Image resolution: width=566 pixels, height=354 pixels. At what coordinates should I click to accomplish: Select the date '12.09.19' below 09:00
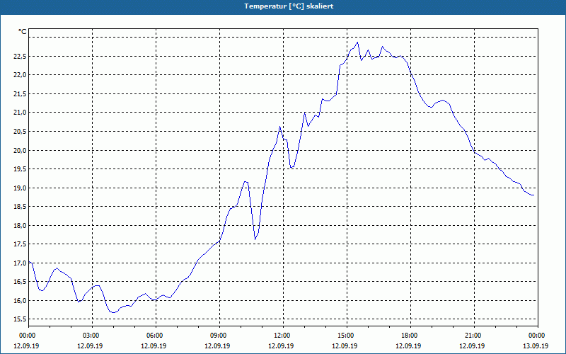[217, 346]
